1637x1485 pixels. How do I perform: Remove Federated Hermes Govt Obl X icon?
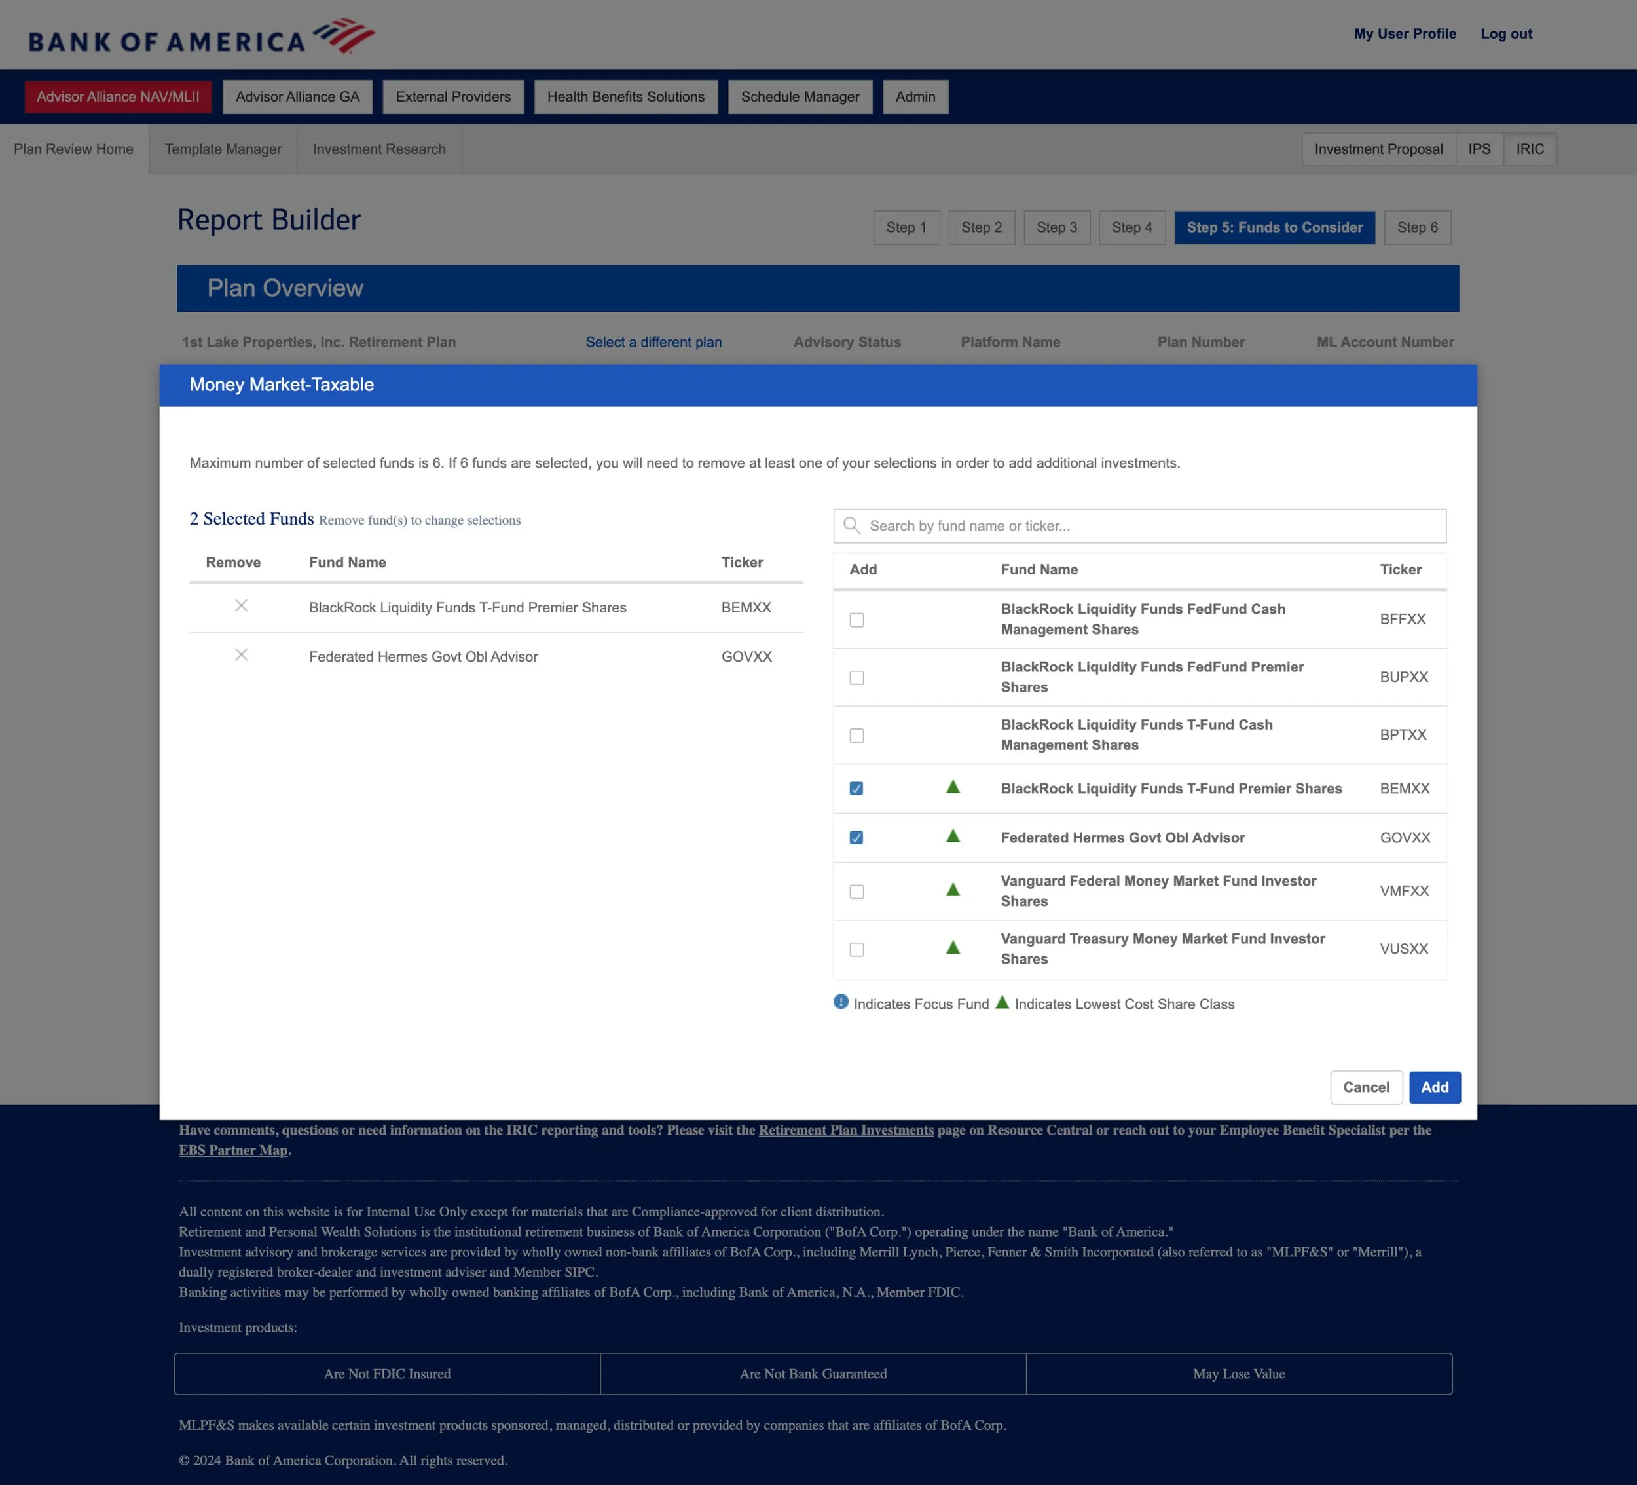click(241, 656)
